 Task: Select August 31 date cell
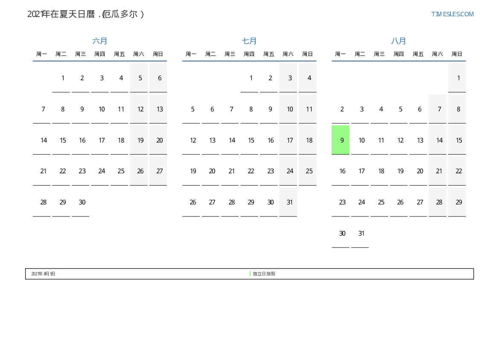(362, 233)
